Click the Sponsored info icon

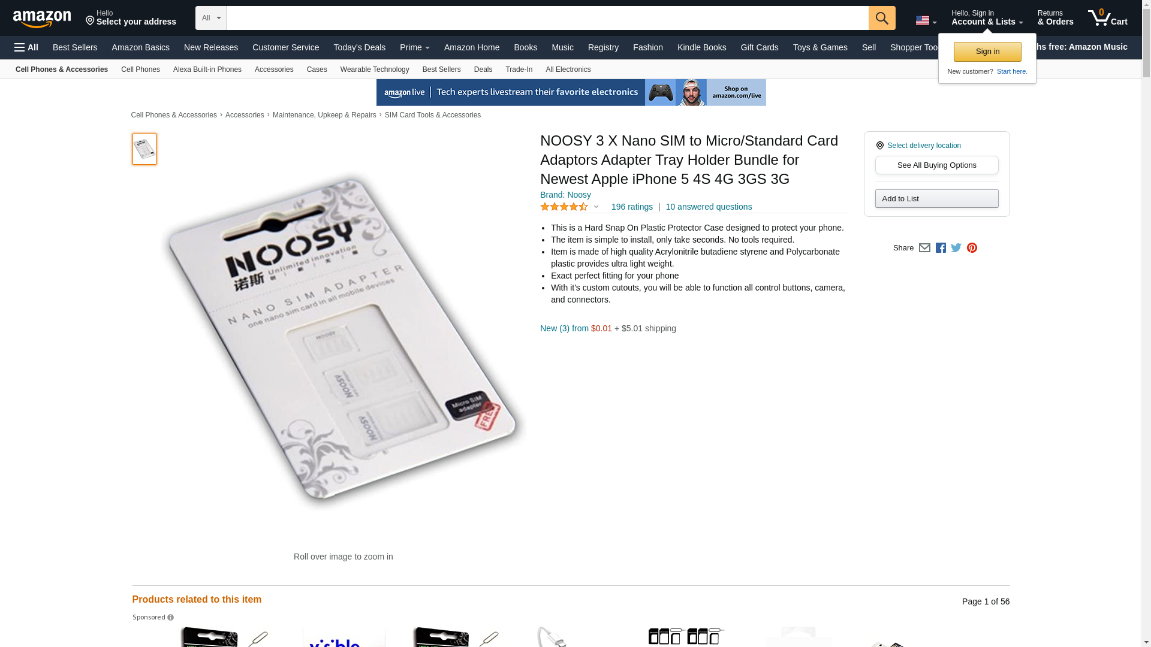170,618
